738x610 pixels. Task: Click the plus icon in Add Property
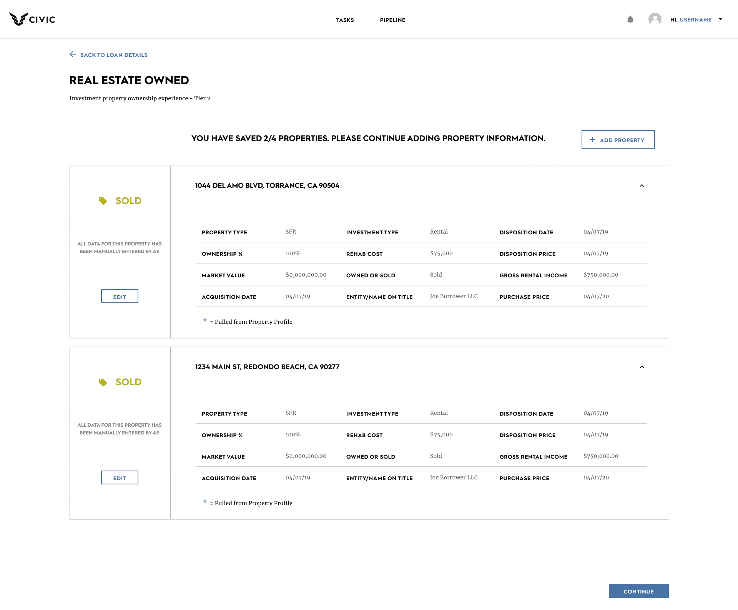coord(592,140)
